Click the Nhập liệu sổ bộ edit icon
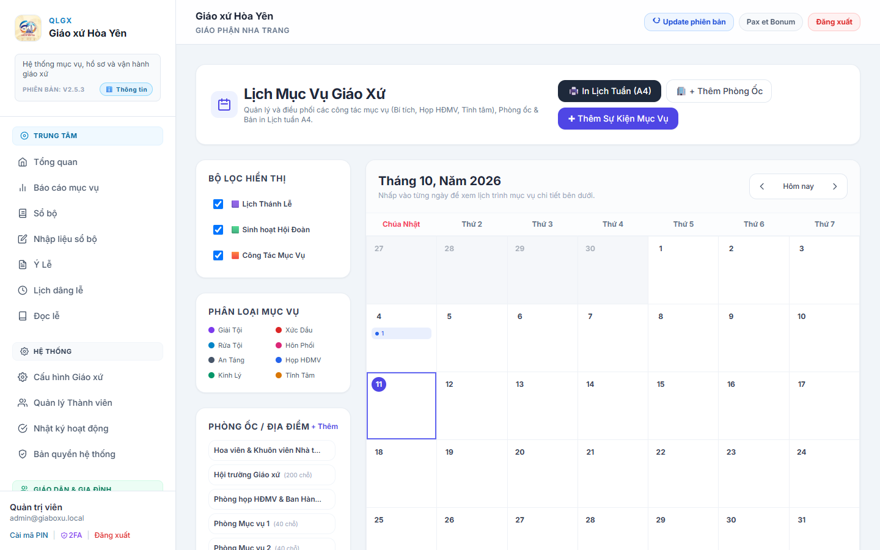This screenshot has height=550, width=880. 23,239
